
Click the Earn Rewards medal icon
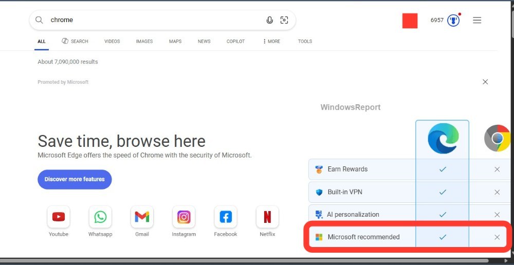[x=319, y=169]
